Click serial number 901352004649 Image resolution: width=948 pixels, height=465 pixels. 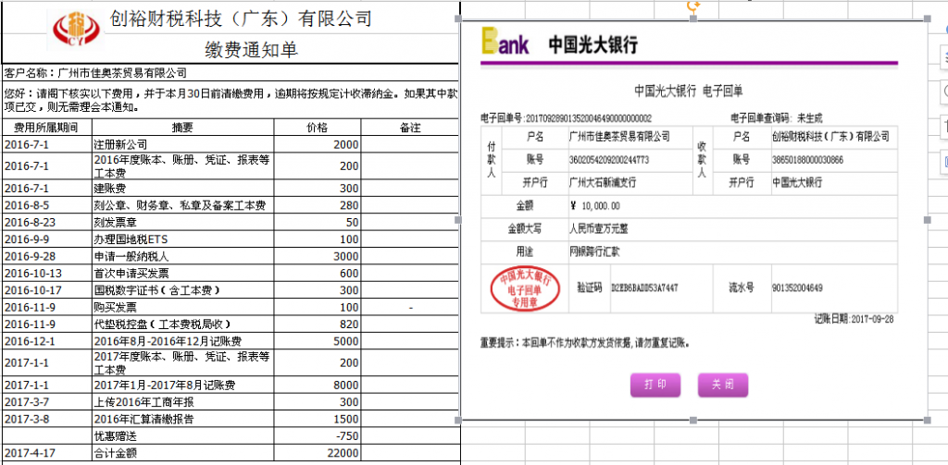(x=797, y=288)
